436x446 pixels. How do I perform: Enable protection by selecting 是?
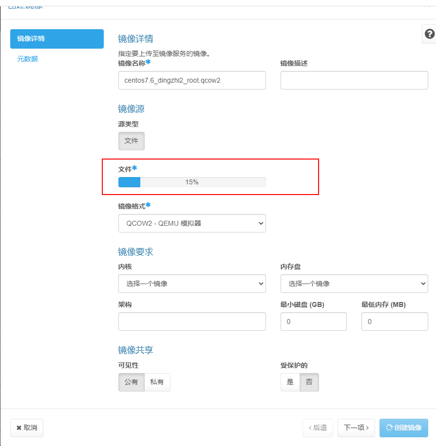click(x=290, y=382)
